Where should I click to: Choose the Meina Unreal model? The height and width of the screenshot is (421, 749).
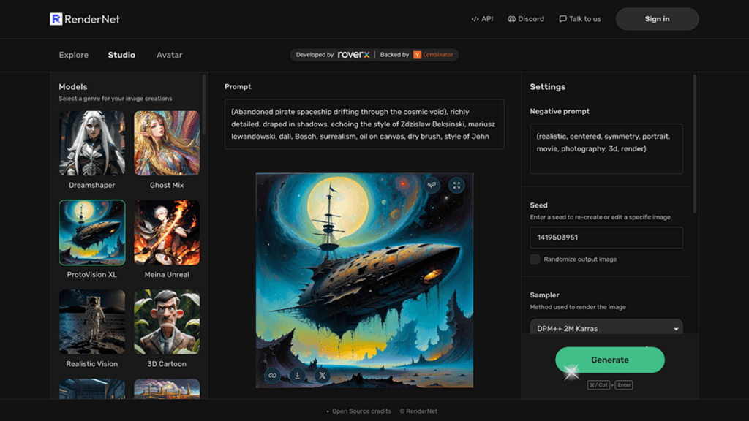[167, 233]
